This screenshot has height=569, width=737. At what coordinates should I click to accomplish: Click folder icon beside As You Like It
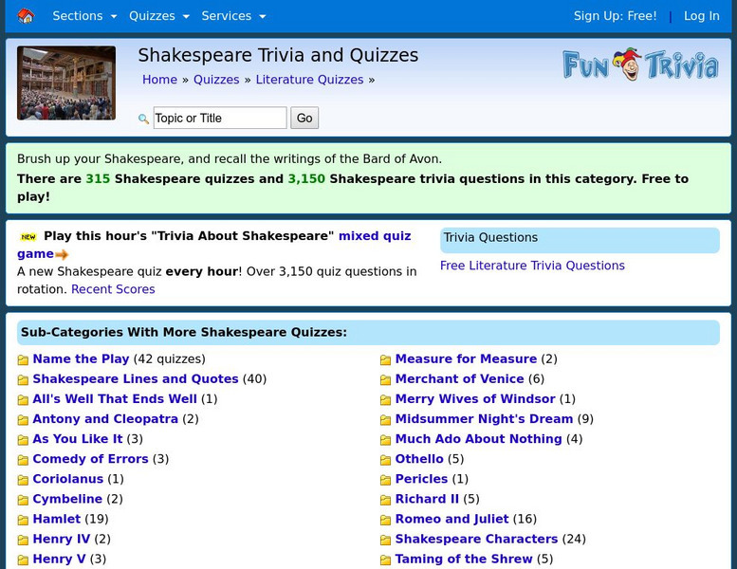[23, 440]
